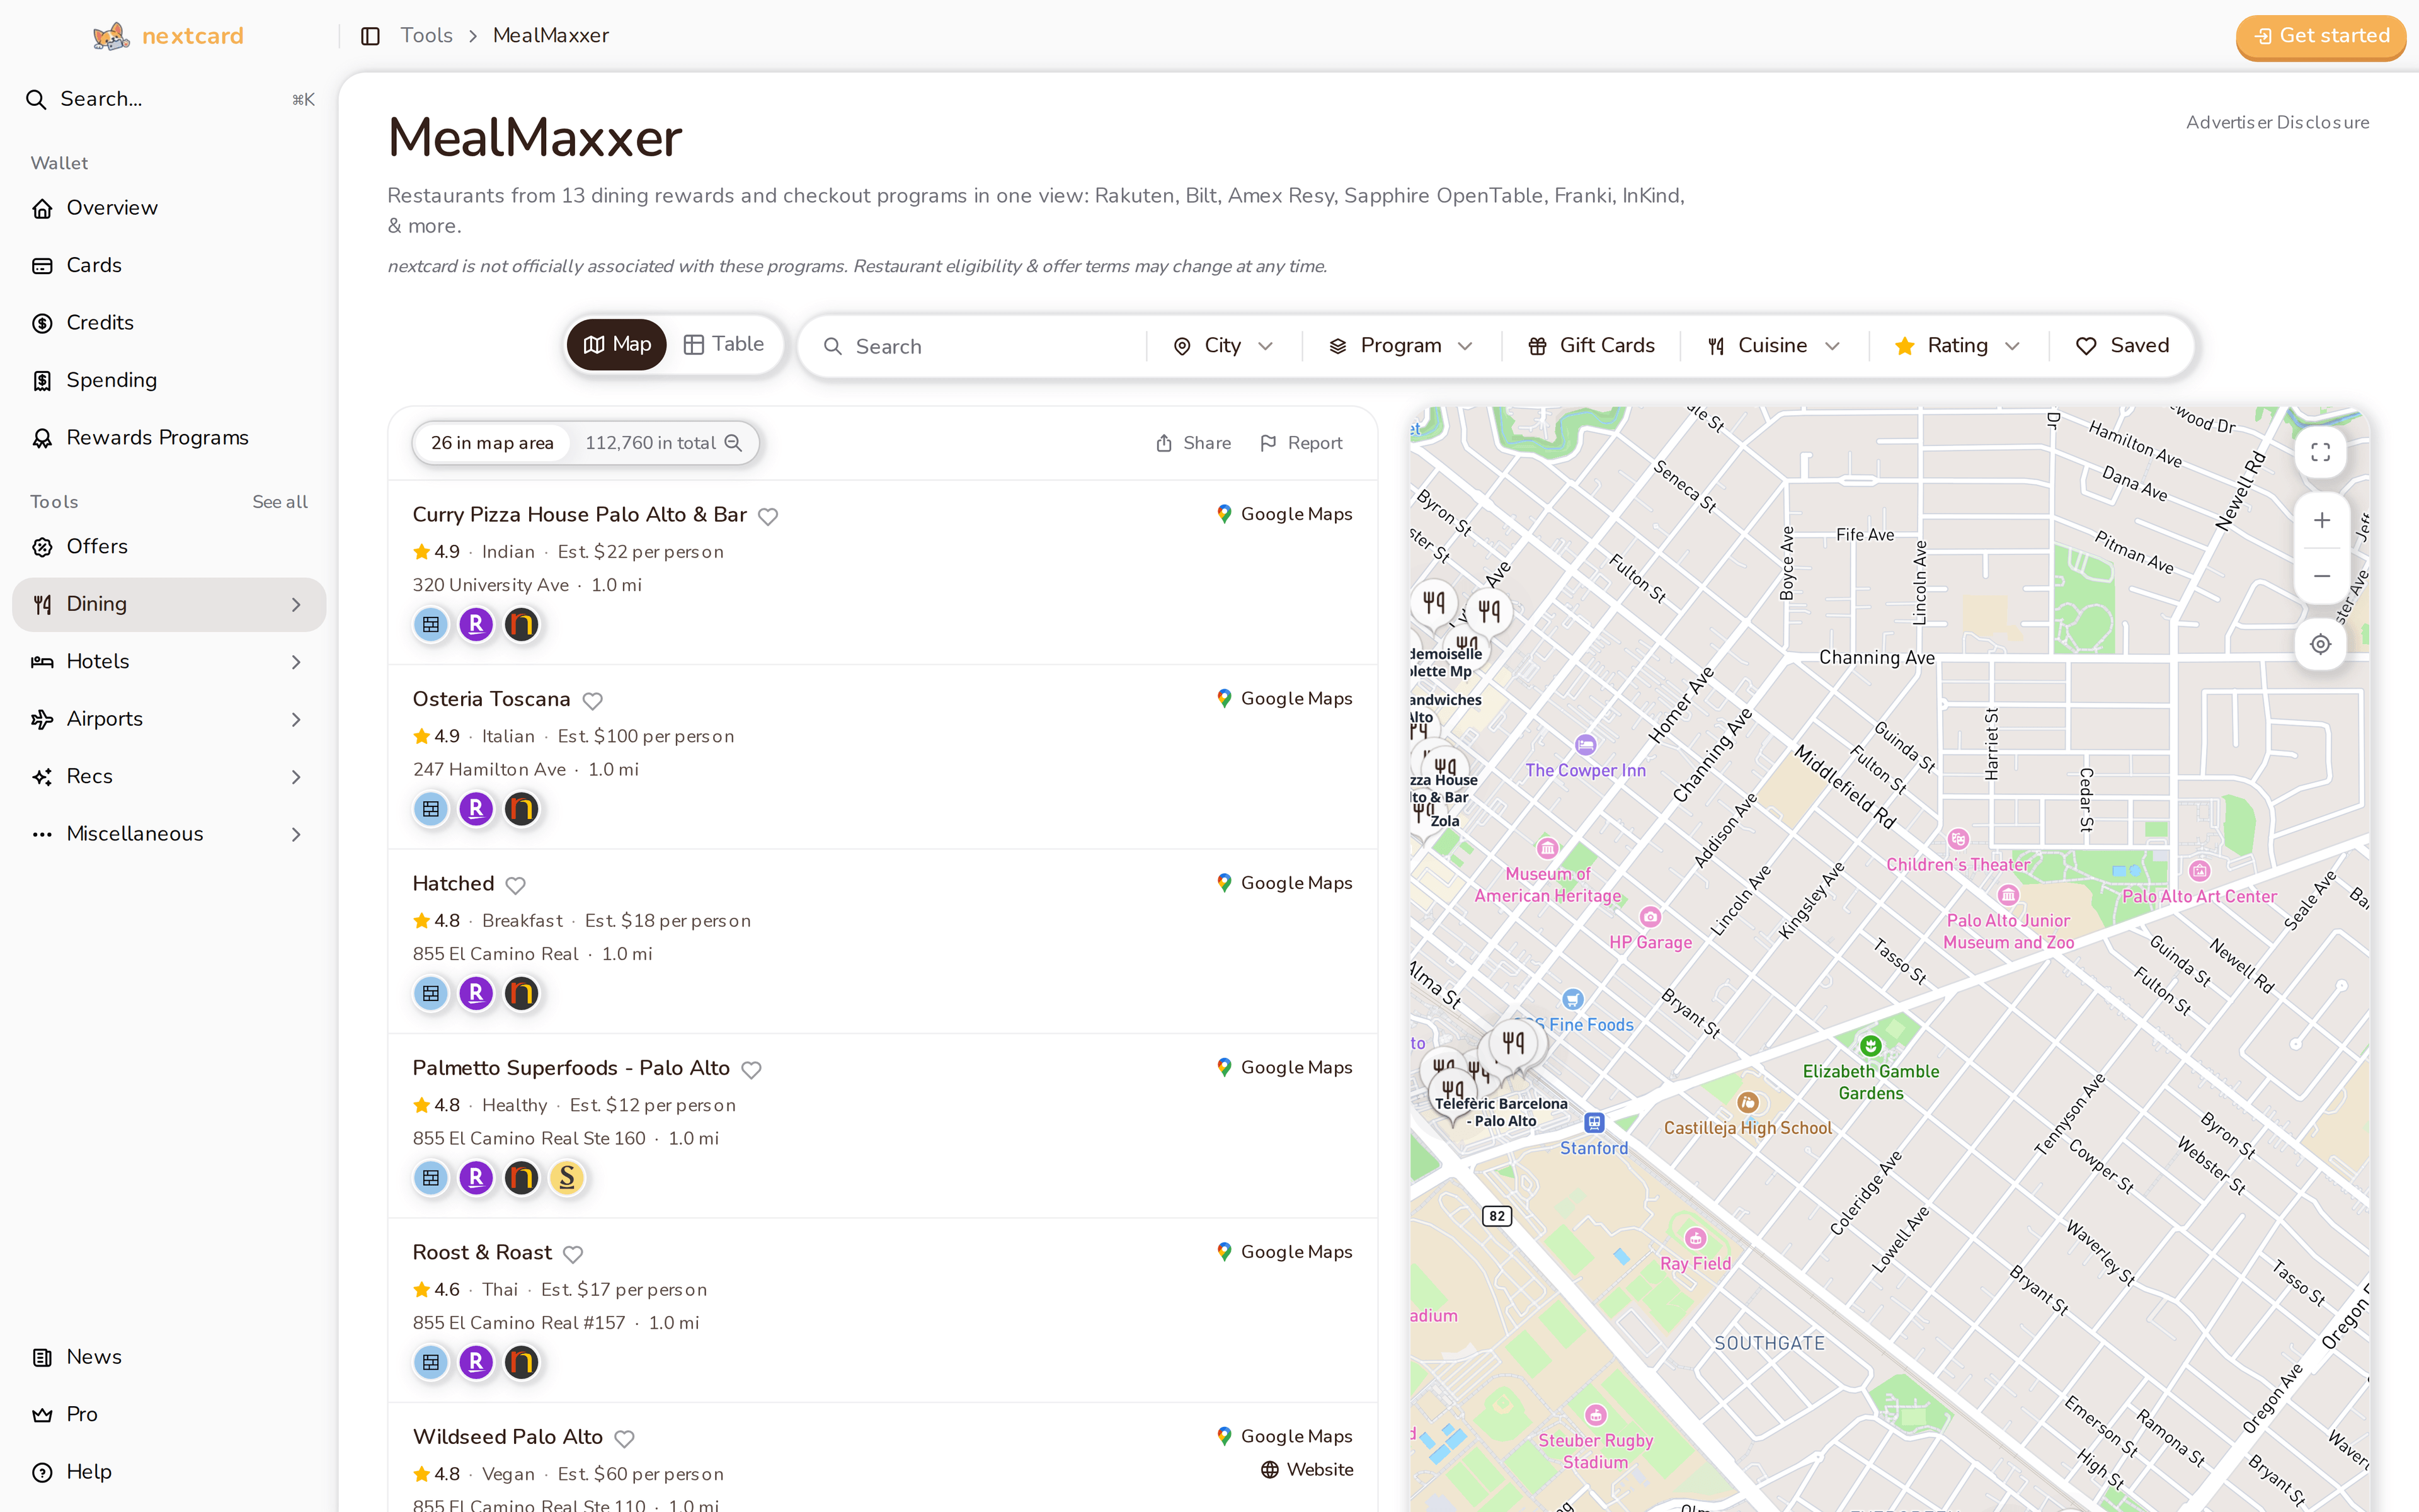Open the Cuisine dropdown
Viewport: 2419px width, 1512px height.
tap(1775, 346)
